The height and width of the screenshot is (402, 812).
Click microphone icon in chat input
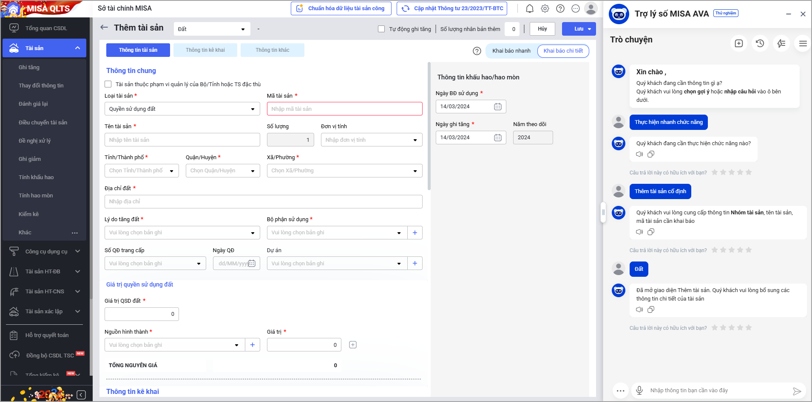pyautogui.click(x=639, y=390)
